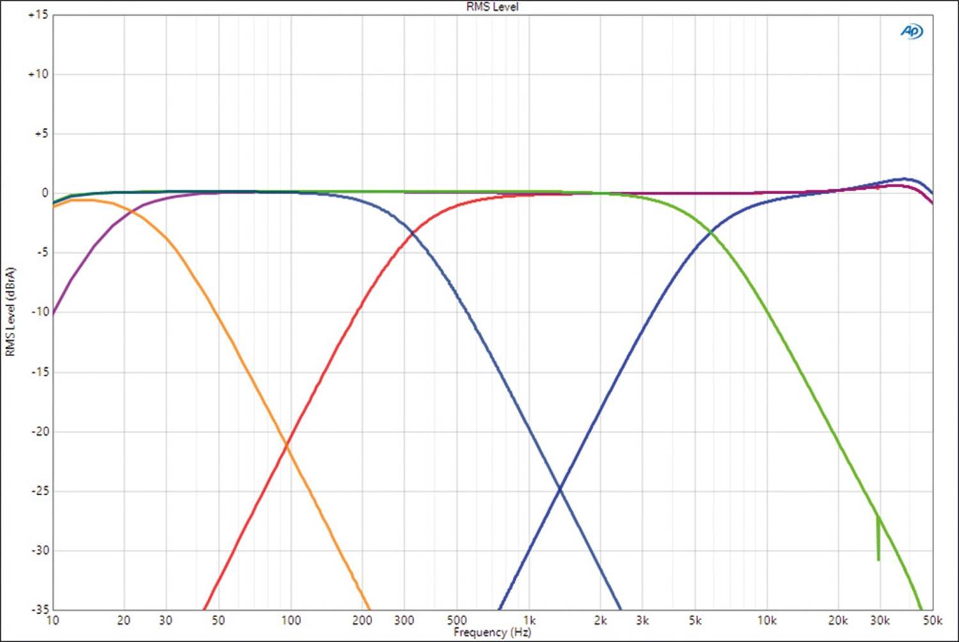Click the '-15' y-axis tick label

coord(40,372)
